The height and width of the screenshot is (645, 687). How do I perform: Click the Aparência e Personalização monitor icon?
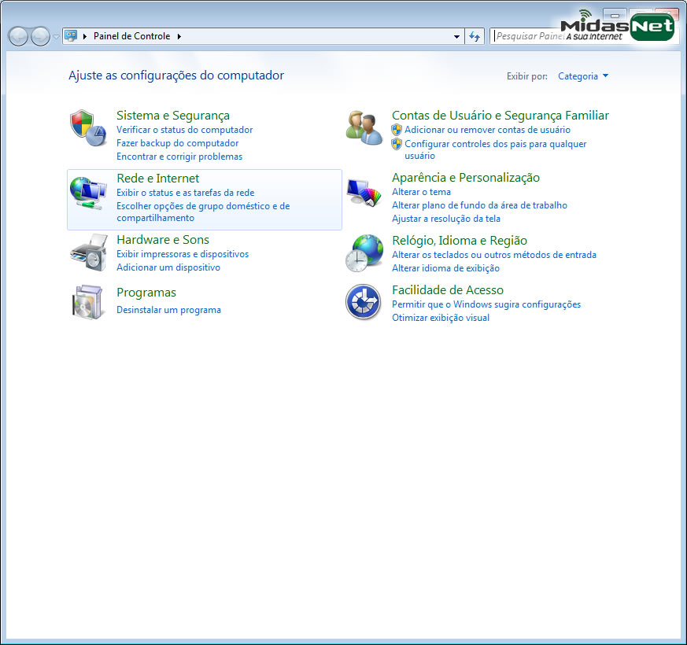click(364, 193)
